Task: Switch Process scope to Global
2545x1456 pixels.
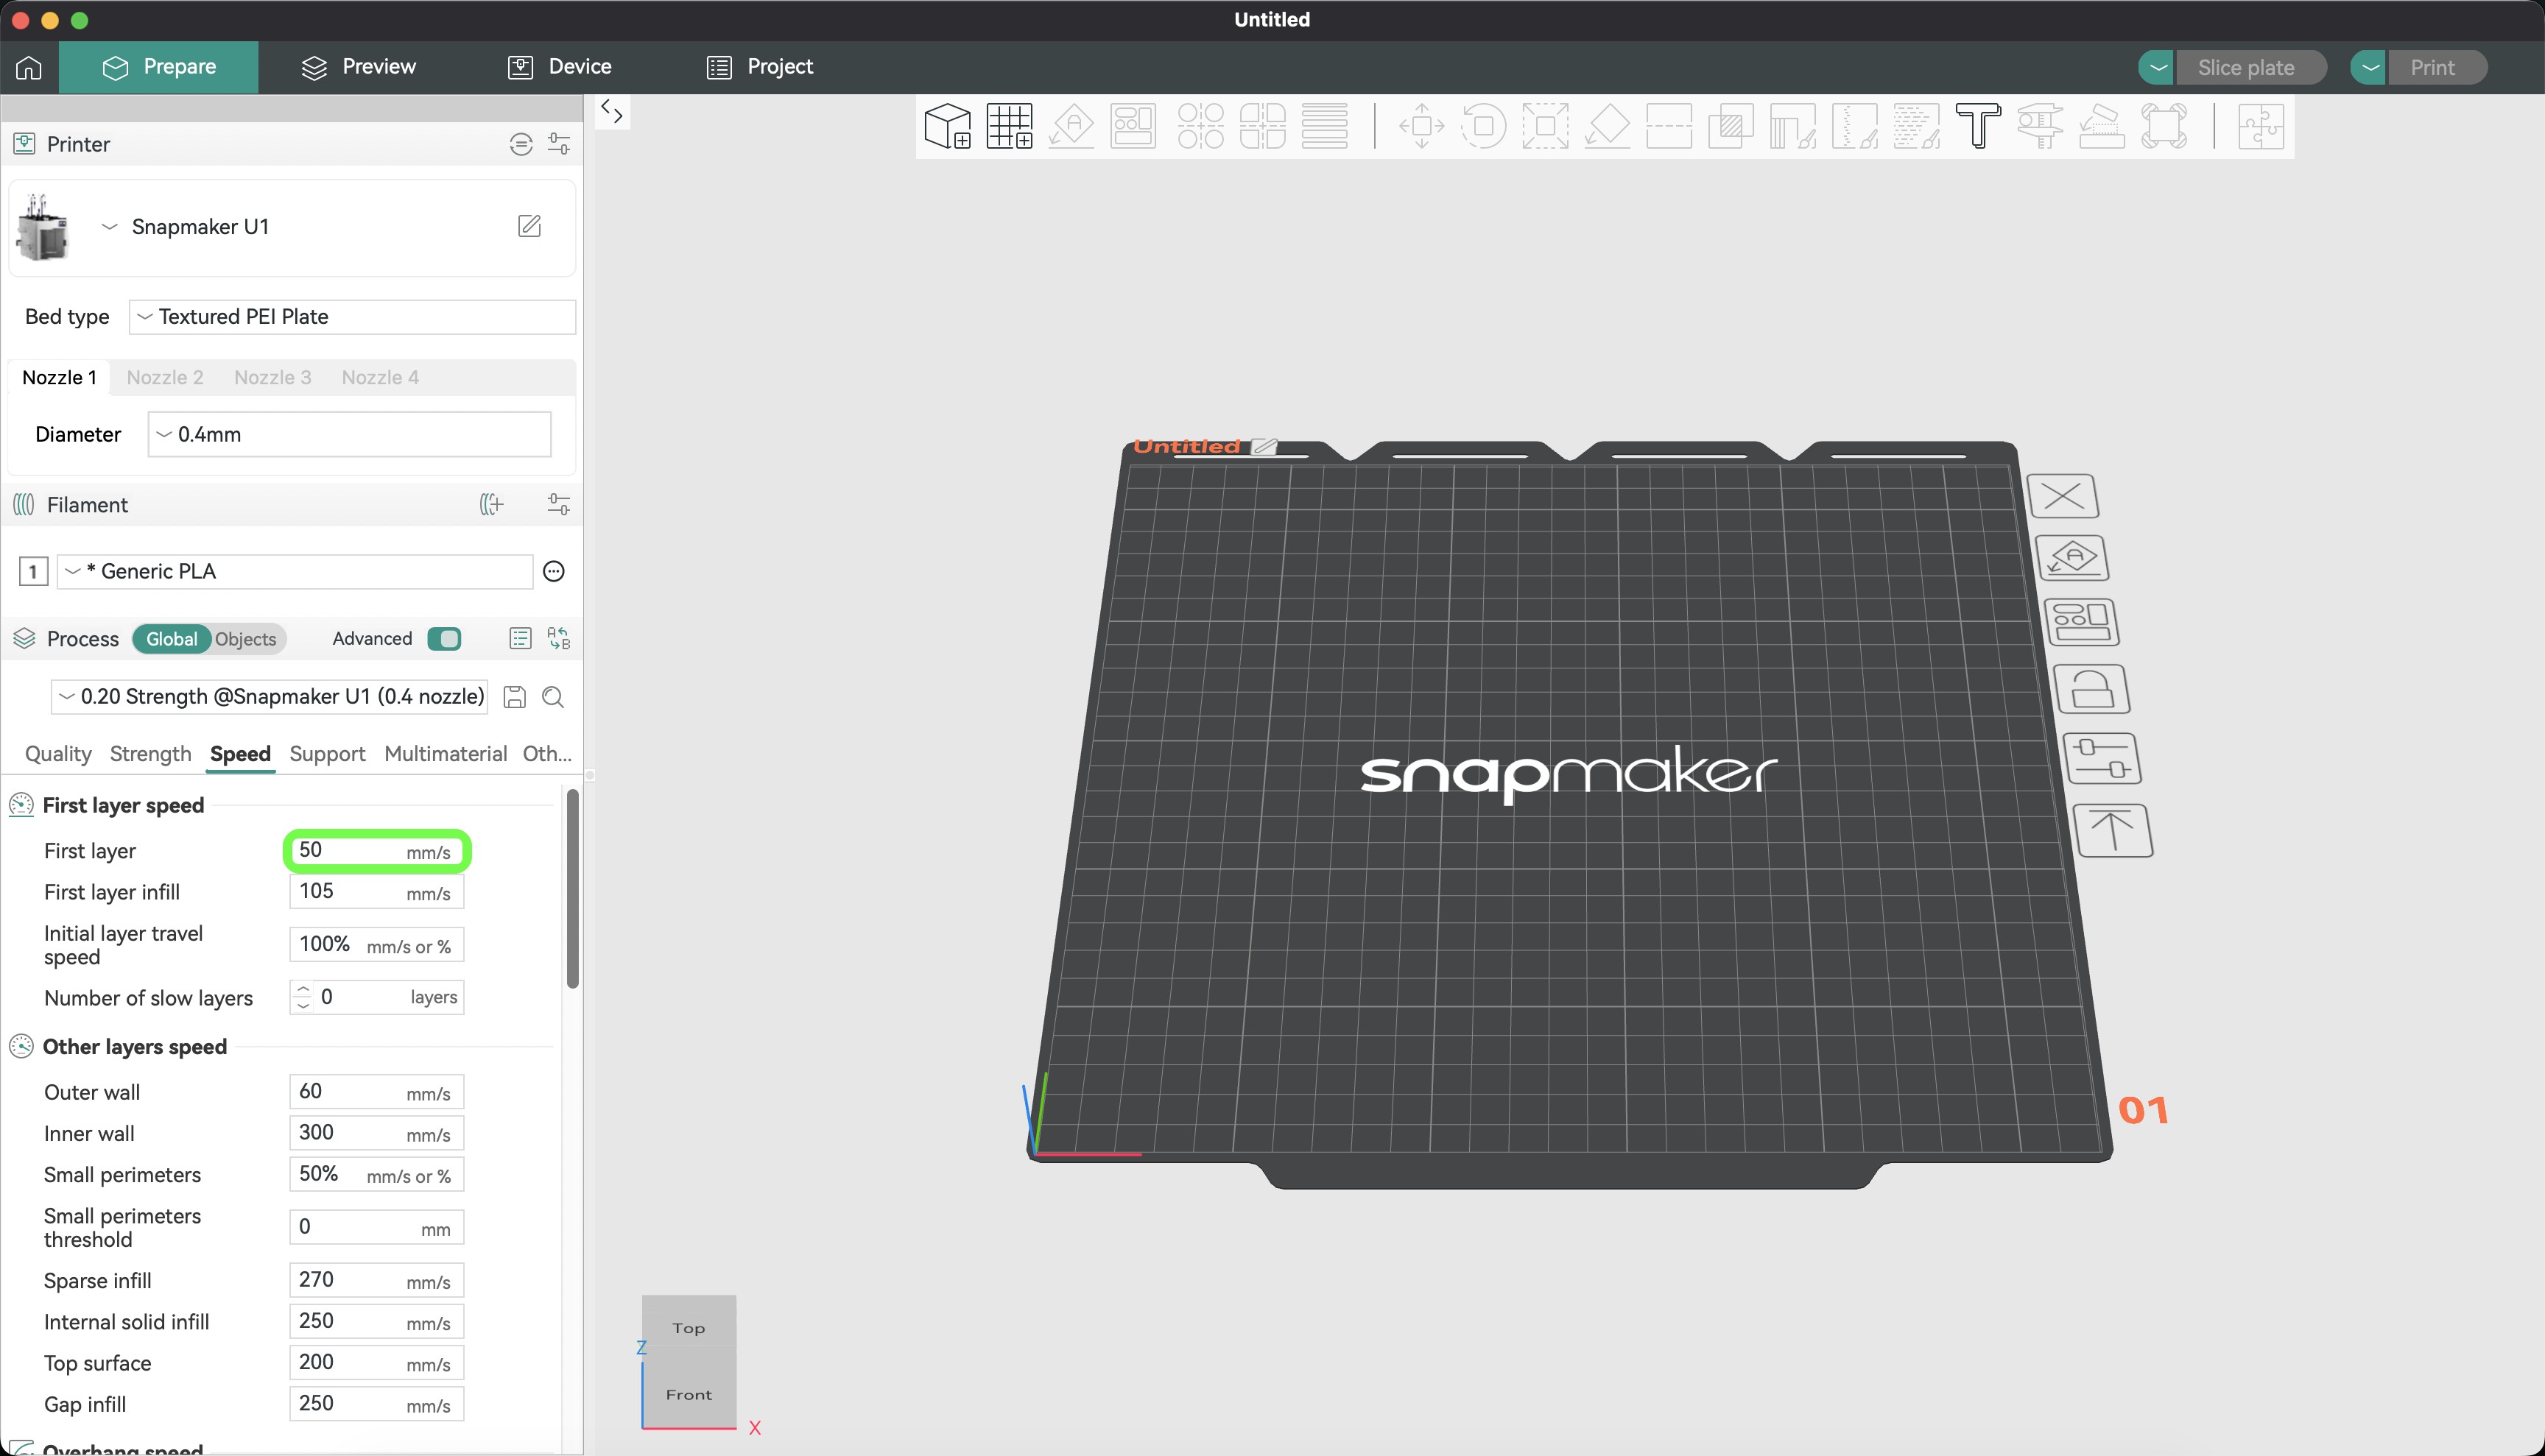Action: point(171,639)
